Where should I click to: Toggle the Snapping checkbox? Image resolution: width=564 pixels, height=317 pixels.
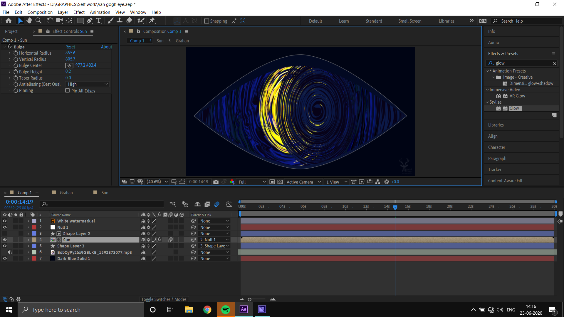coord(207,21)
